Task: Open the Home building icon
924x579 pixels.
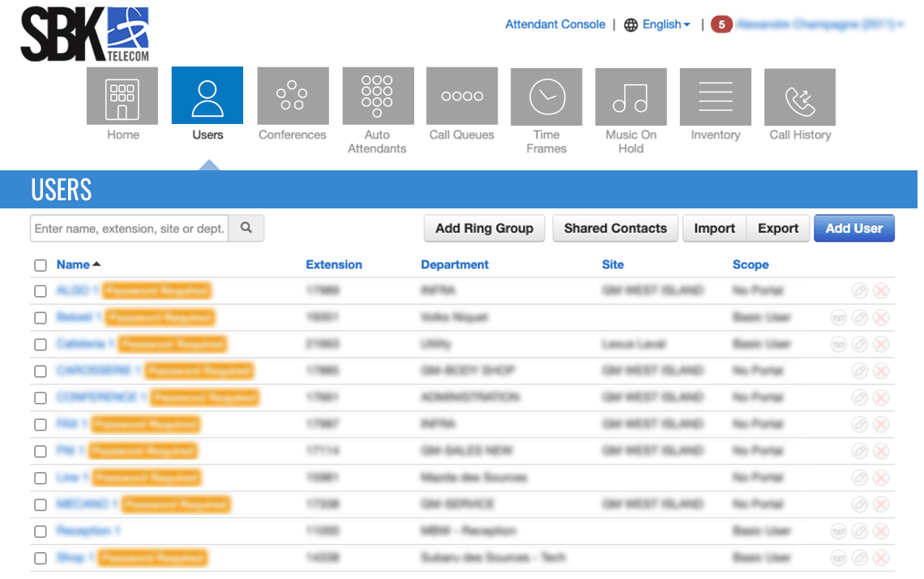Action: tap(122, 96)
